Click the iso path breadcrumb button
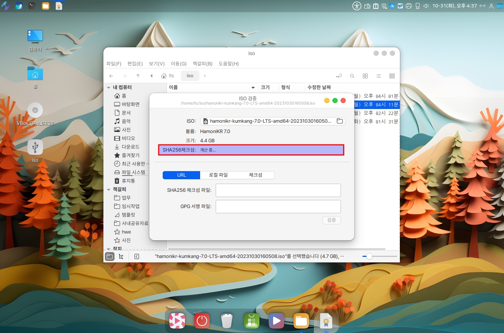 [190, 76]
